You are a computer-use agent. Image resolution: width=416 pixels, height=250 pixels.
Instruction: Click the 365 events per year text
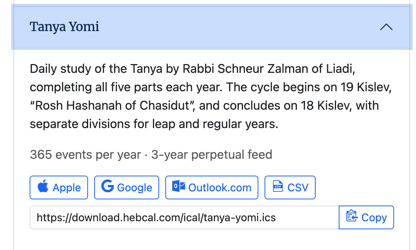point(85,155)
